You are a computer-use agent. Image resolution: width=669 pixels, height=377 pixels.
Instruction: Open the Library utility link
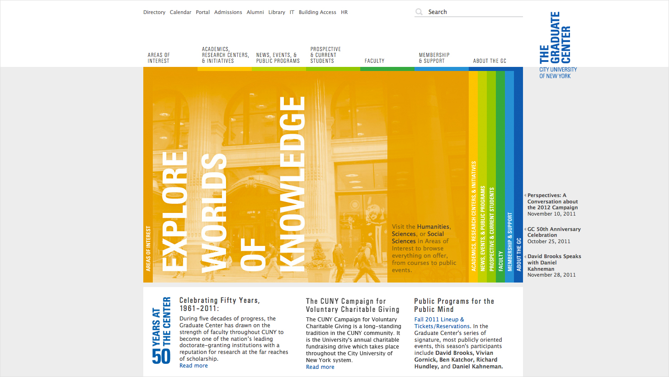coord(277,12)
